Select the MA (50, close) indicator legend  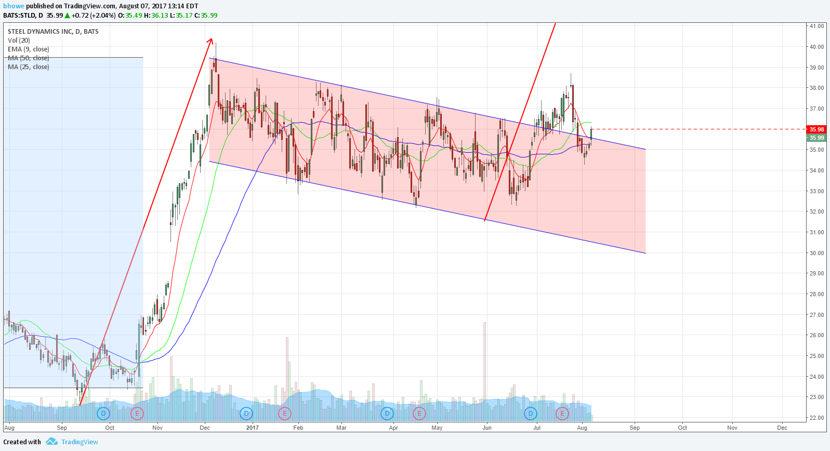pos(29,58)
